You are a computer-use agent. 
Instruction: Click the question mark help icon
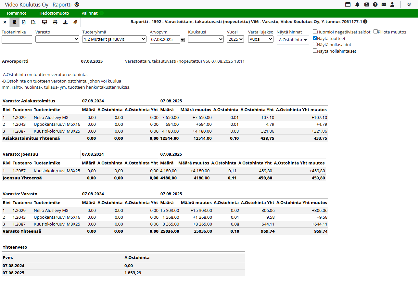point(375,5)
